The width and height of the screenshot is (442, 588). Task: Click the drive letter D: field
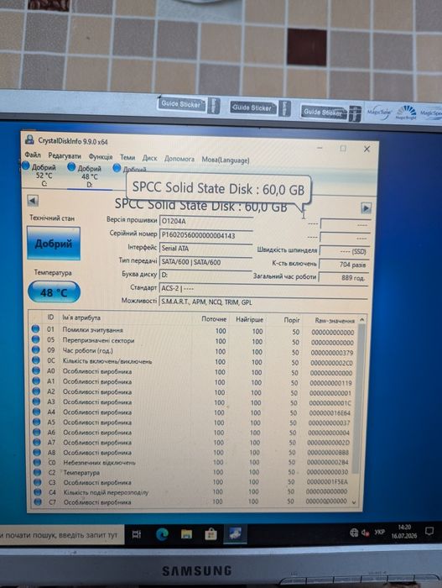[206, 275]
